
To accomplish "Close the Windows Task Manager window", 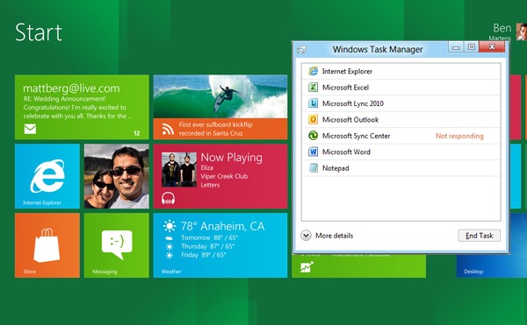I will coord(492,47).
